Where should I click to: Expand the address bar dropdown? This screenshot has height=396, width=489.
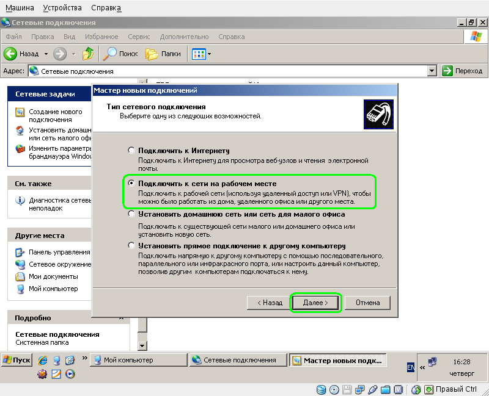click(432, 71)
